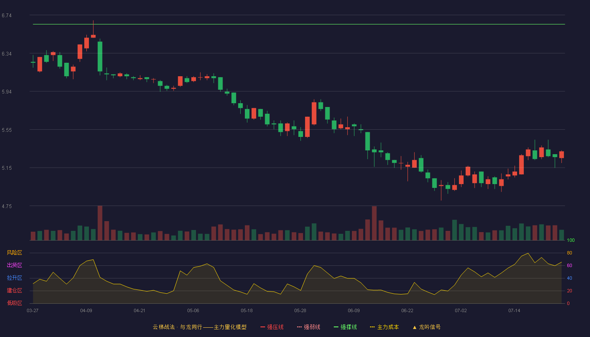The image size is (590, 337).
Task: Click the white horizontal line near 6.74
Action: 299,24
